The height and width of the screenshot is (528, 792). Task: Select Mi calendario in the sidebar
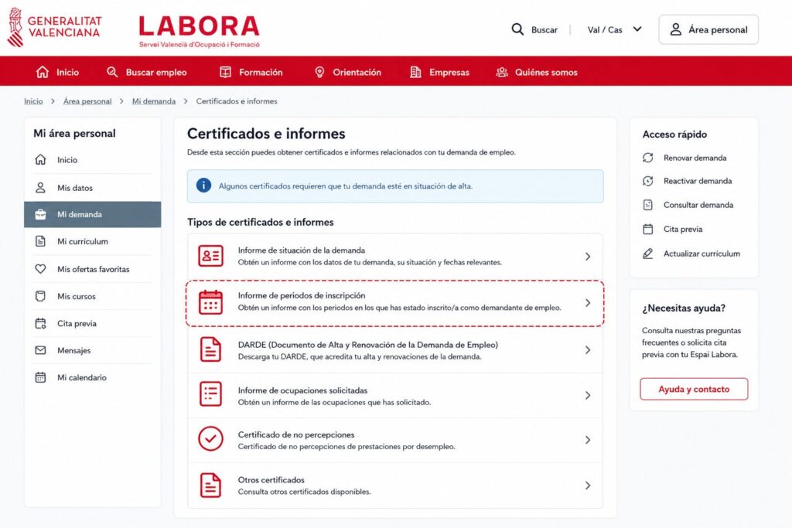[93, 377]
